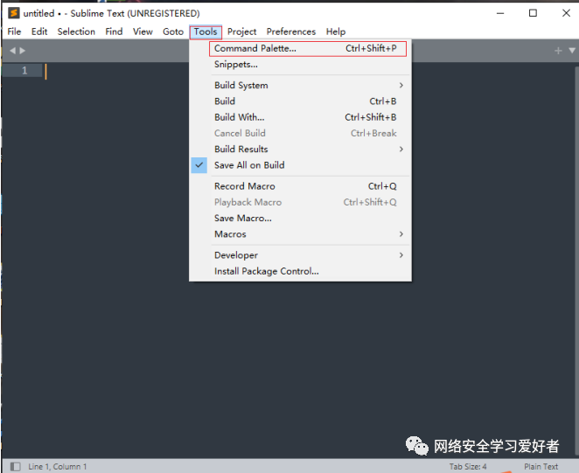
Task: Choose Command Palette from Tools menu
Action: tap(300, 48)
